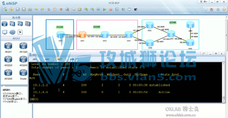Switch to the AR4 terminal tab

72,59
